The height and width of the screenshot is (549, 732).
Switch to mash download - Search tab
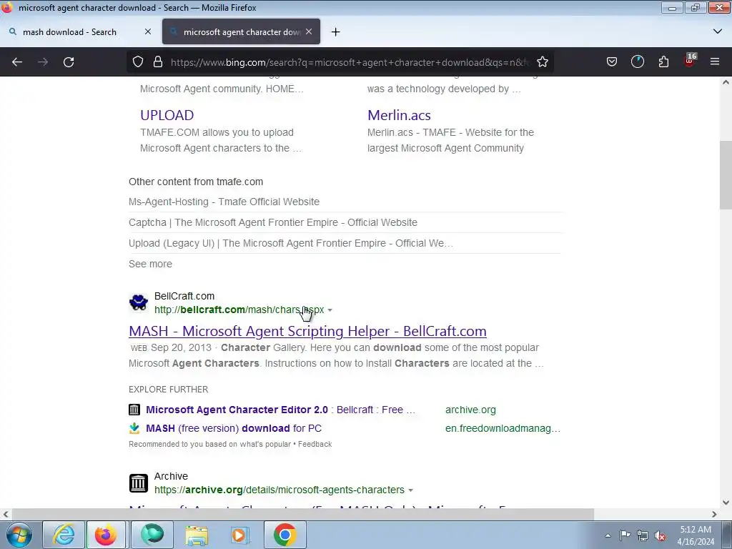79,31
